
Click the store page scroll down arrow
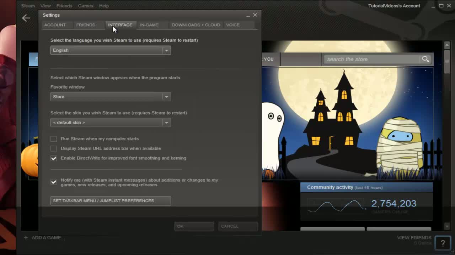coord(447,226)
